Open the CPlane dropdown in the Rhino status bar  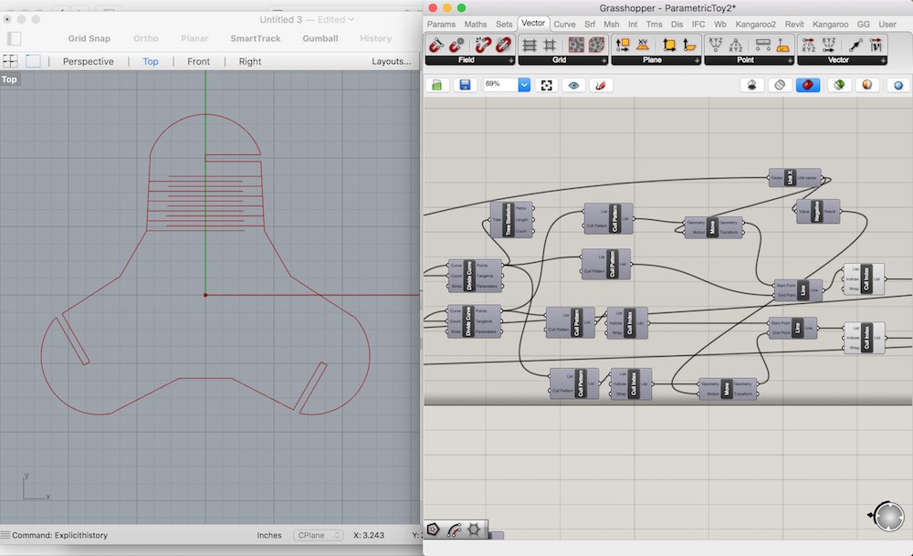point(318,535)
